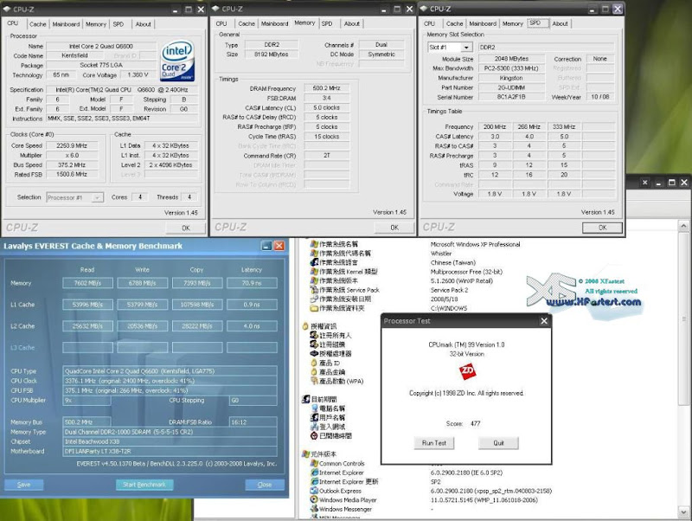Switch to the Mainboard tab in first CPU-Z window
This screenshot has width=692, height=521.
click(66, 24)
